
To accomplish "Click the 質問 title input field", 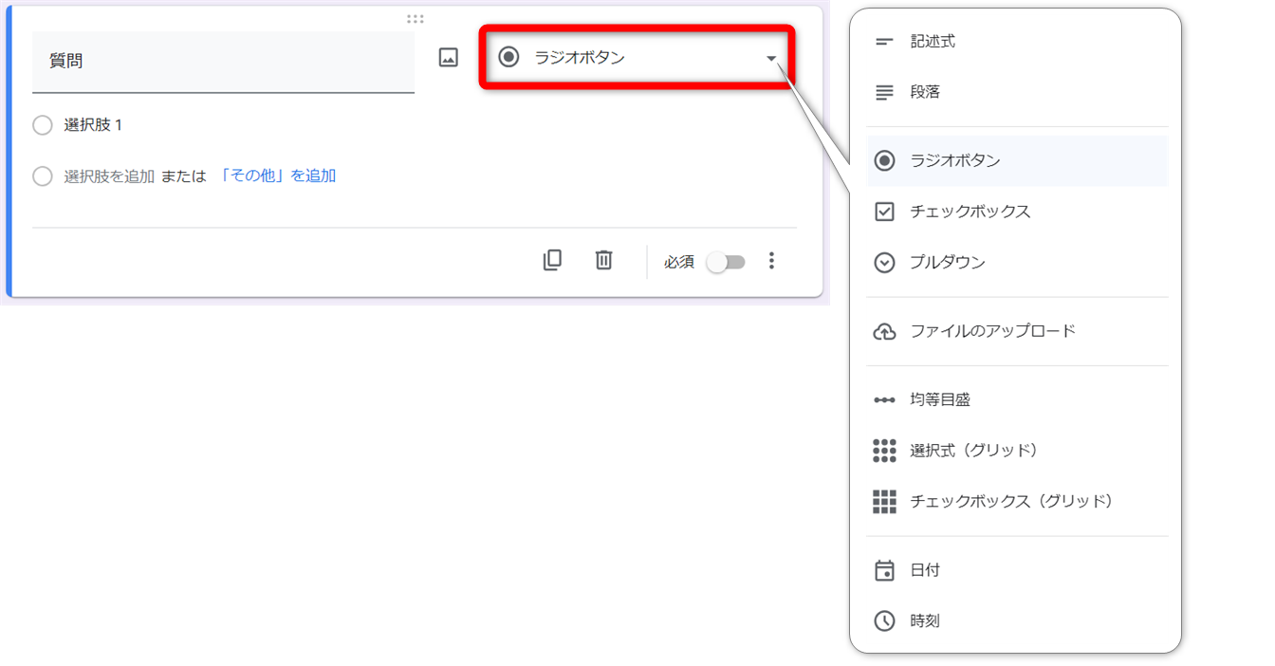I will point(223,62).
